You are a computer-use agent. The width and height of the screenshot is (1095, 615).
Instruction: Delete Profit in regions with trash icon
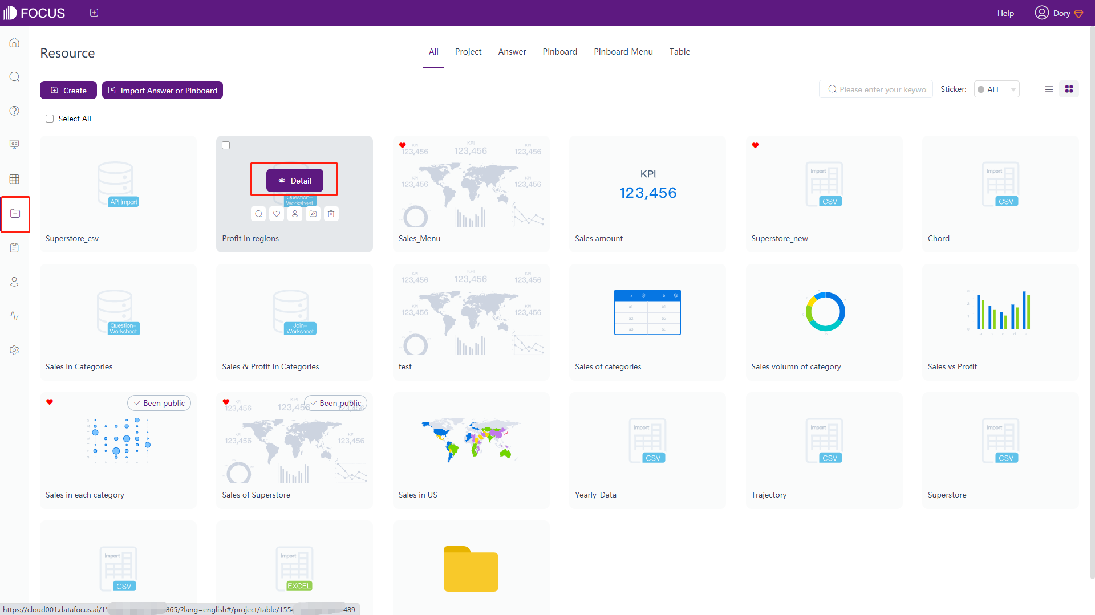pos(331,214)
